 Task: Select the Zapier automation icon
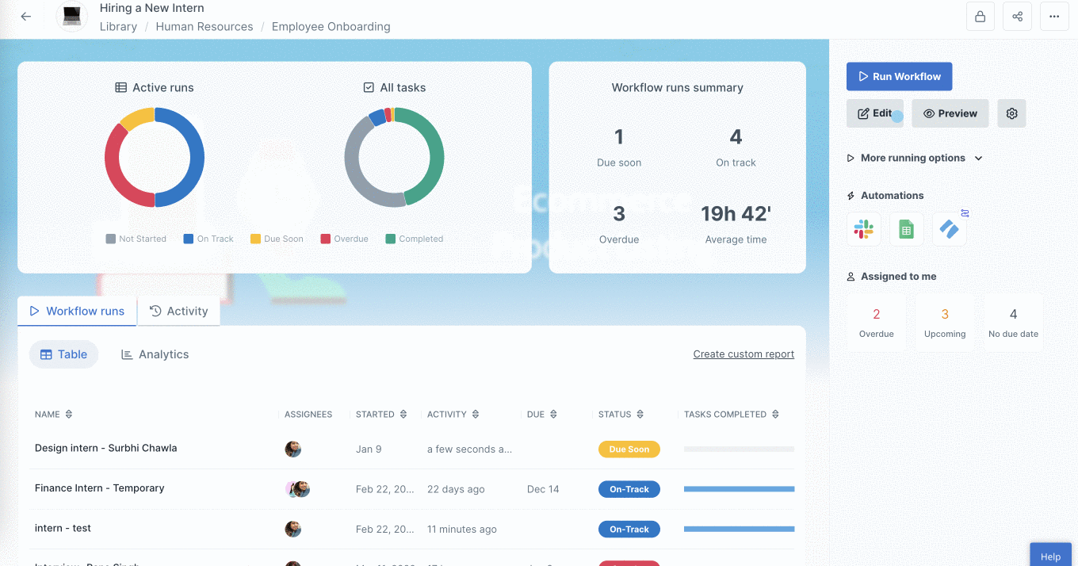[949, 229]
